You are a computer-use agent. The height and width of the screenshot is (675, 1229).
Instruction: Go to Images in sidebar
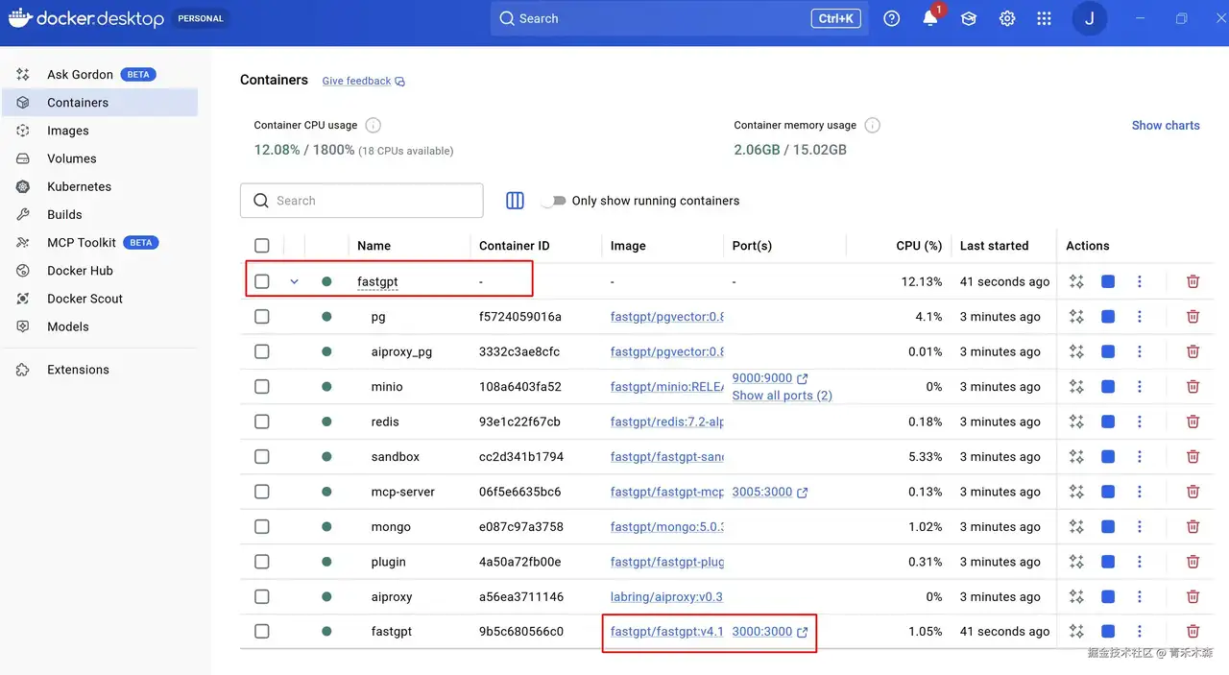click(x=100, y=131)
